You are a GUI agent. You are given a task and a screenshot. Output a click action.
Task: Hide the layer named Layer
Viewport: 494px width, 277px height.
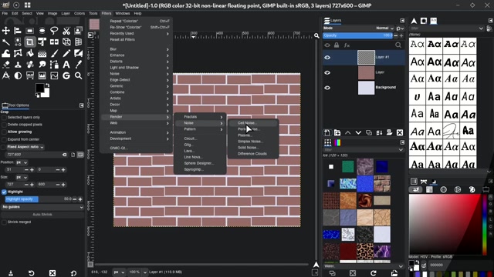[327, 72]
